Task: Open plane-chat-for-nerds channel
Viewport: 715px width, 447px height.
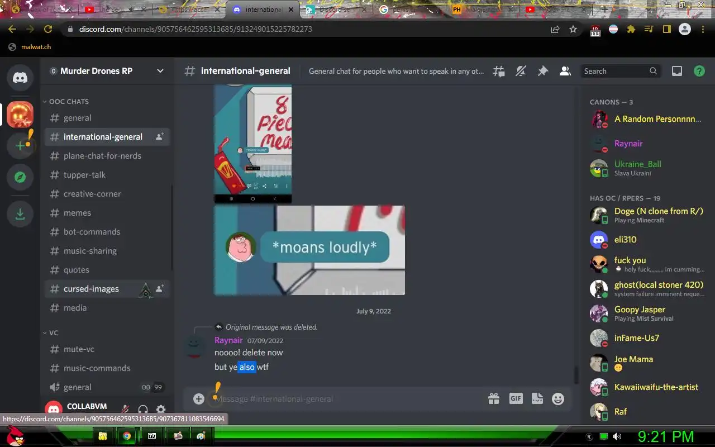Action: tap(107, 156)
